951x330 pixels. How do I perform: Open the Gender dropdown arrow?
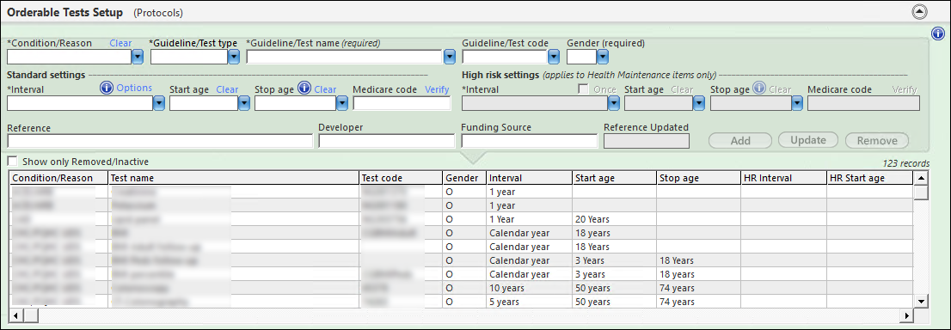pos(602,57)
